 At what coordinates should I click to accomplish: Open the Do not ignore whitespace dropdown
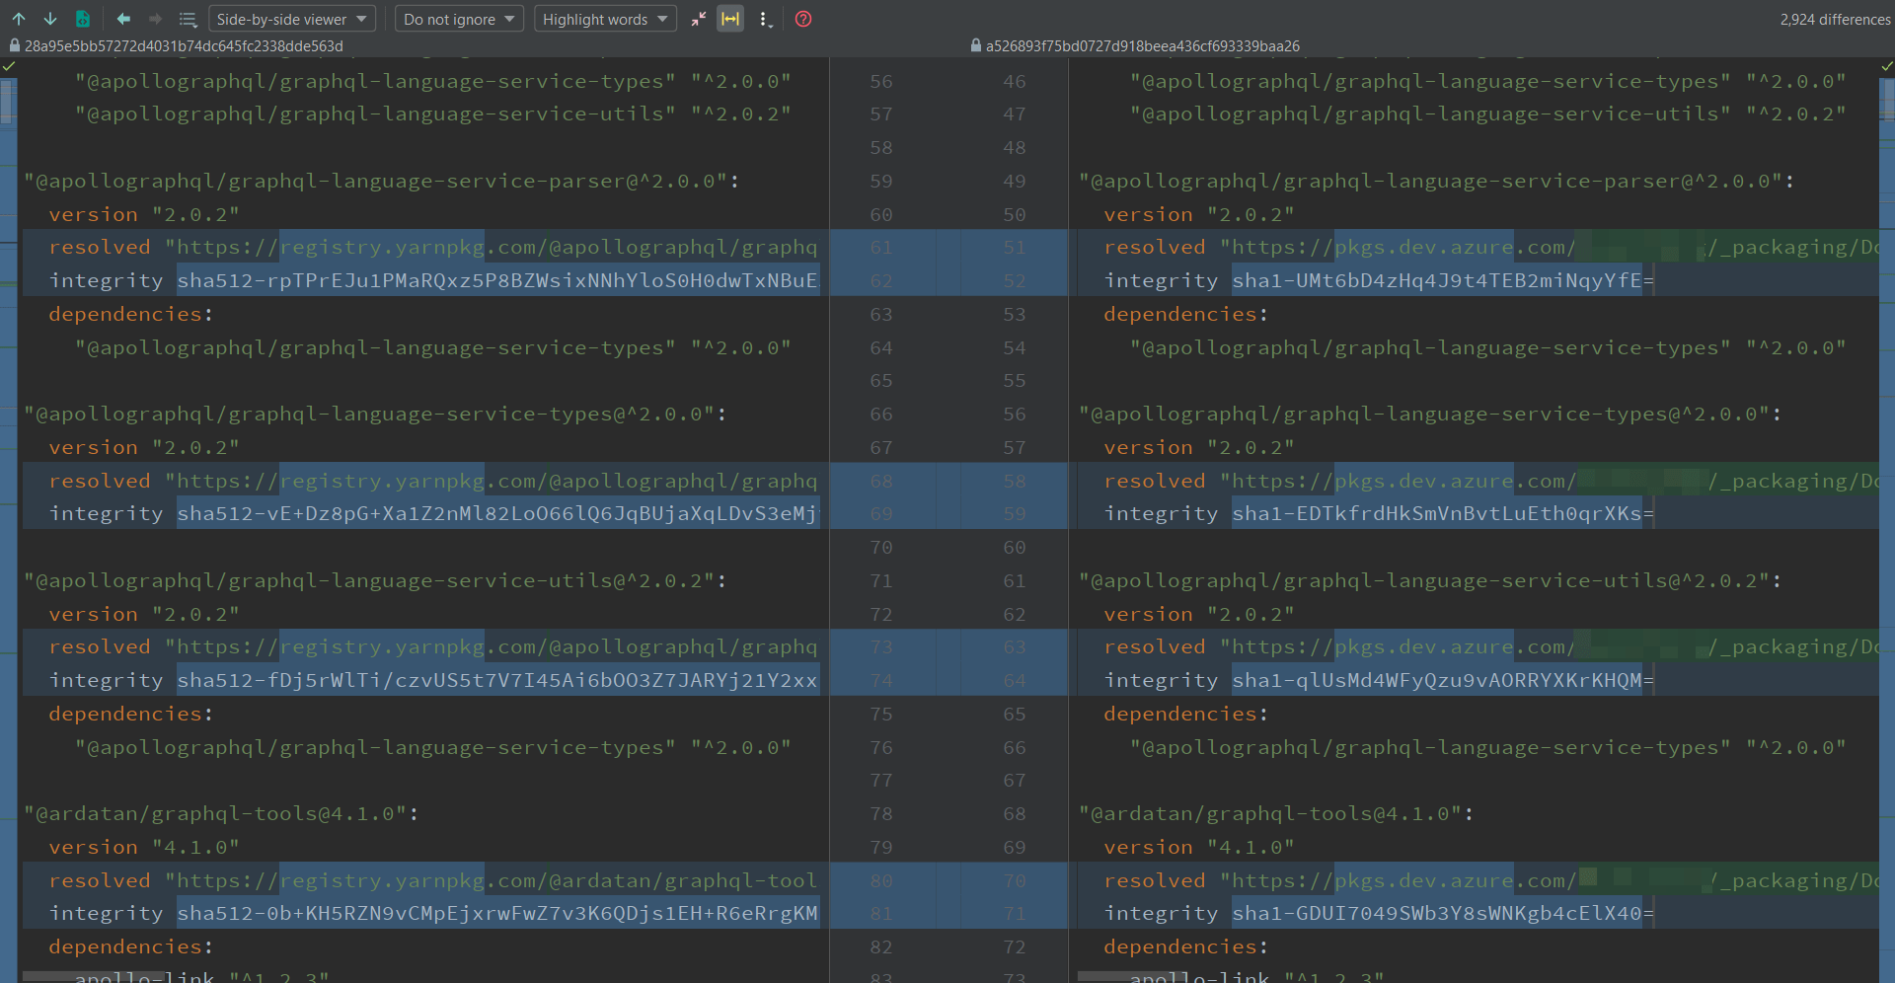[x=458, y=19]
